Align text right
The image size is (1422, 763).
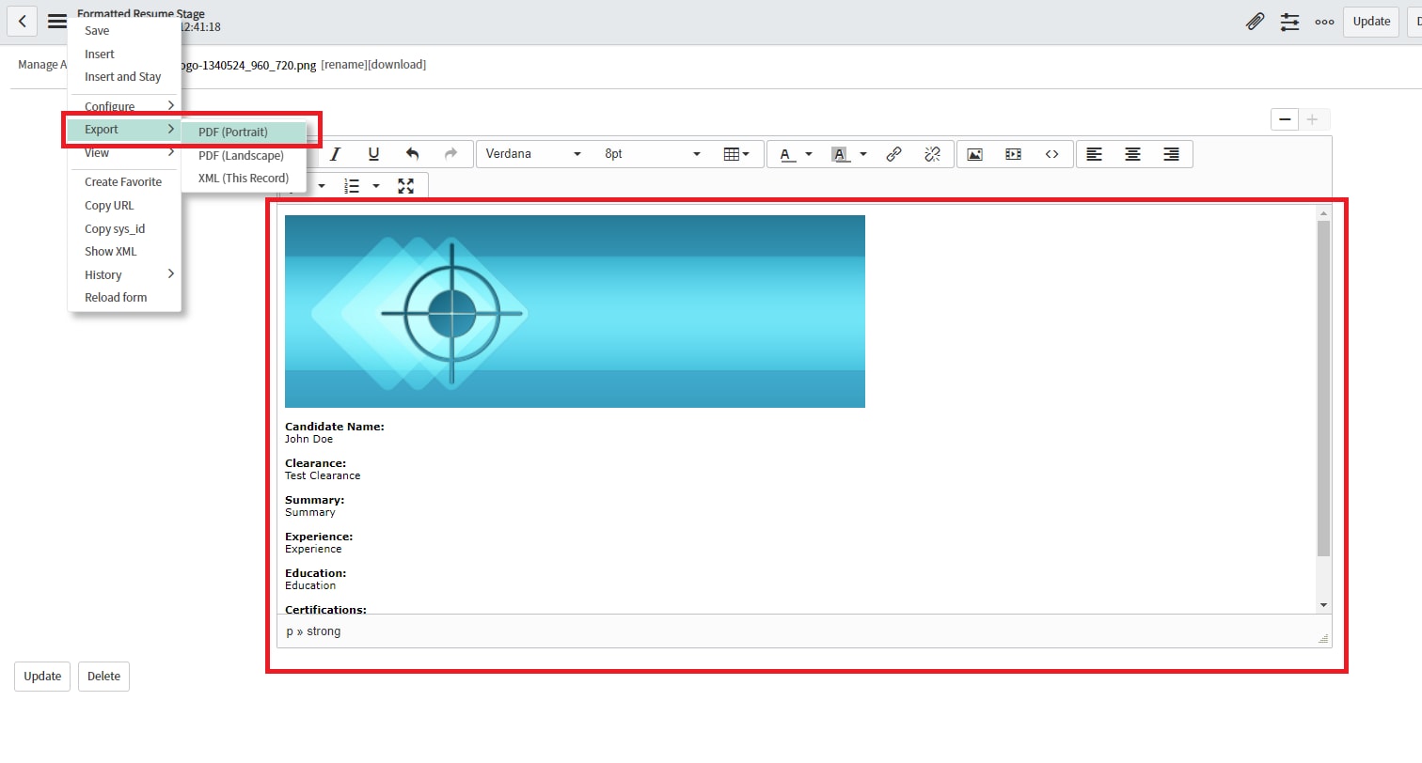pos(1172,154)
